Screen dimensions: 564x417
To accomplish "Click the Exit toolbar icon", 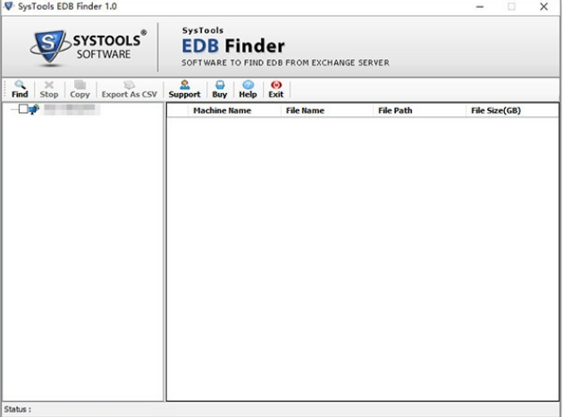I will [x=276, y=88].
